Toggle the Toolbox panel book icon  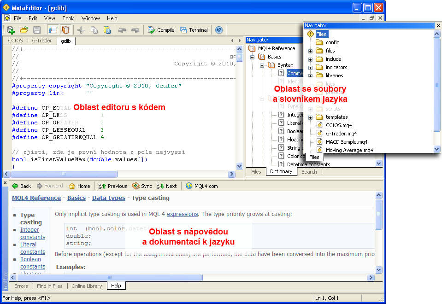point(65,30)
